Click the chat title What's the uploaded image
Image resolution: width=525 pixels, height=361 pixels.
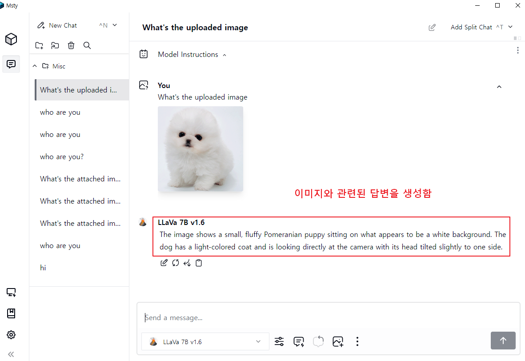coord(195,28)
